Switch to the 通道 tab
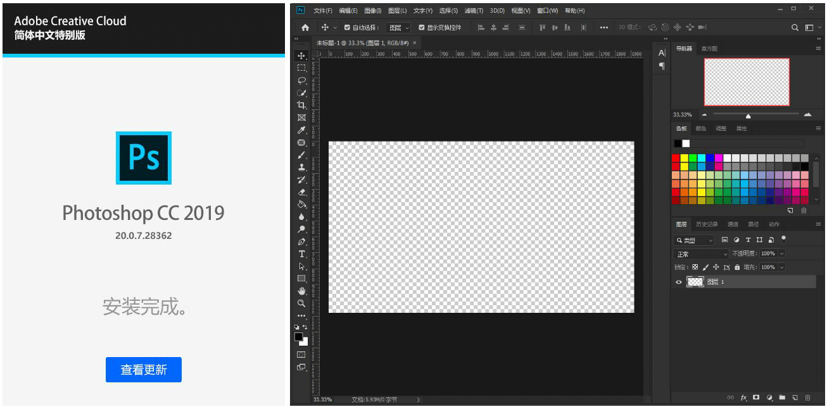The image size is (827, 407). (733, 224)
